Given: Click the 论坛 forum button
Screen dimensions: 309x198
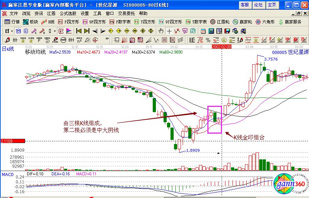Looking at the screenshot, I should 258,5.
